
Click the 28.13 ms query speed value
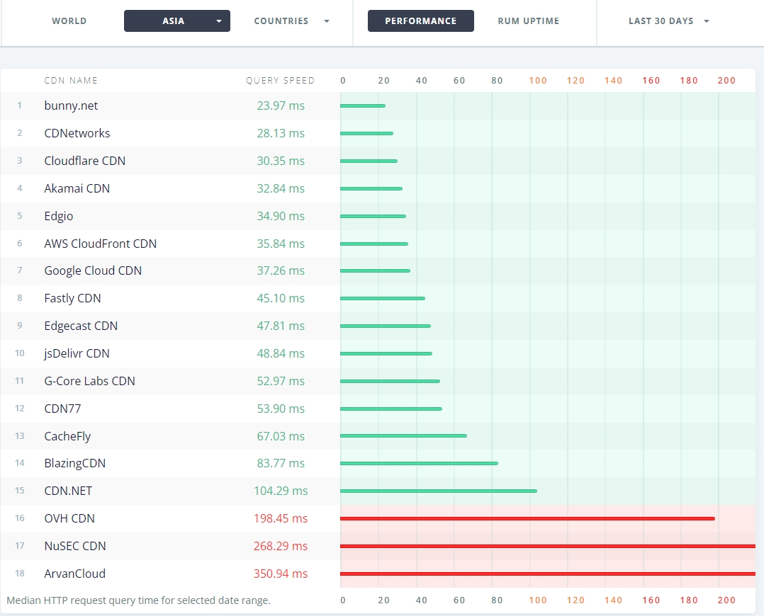click(x=281, y=133)
